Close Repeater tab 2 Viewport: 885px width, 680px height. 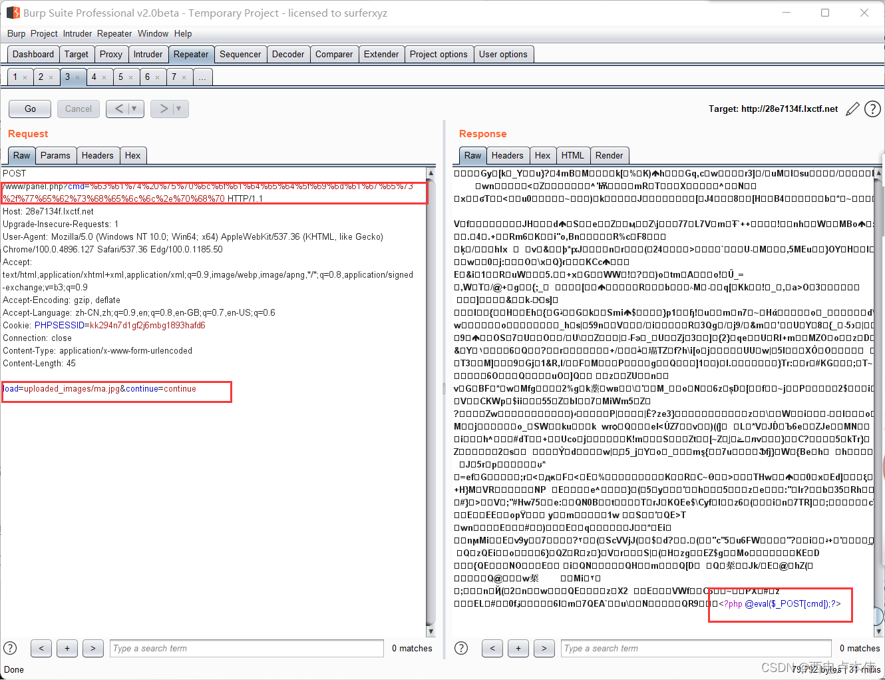pos(51,77)
